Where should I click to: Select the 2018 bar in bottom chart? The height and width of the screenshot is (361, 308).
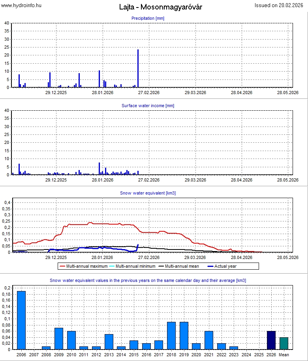171,336
